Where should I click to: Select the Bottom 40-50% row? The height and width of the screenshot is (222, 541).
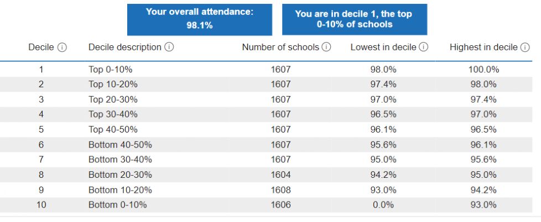pyautogui.click(x=266, y=145)
